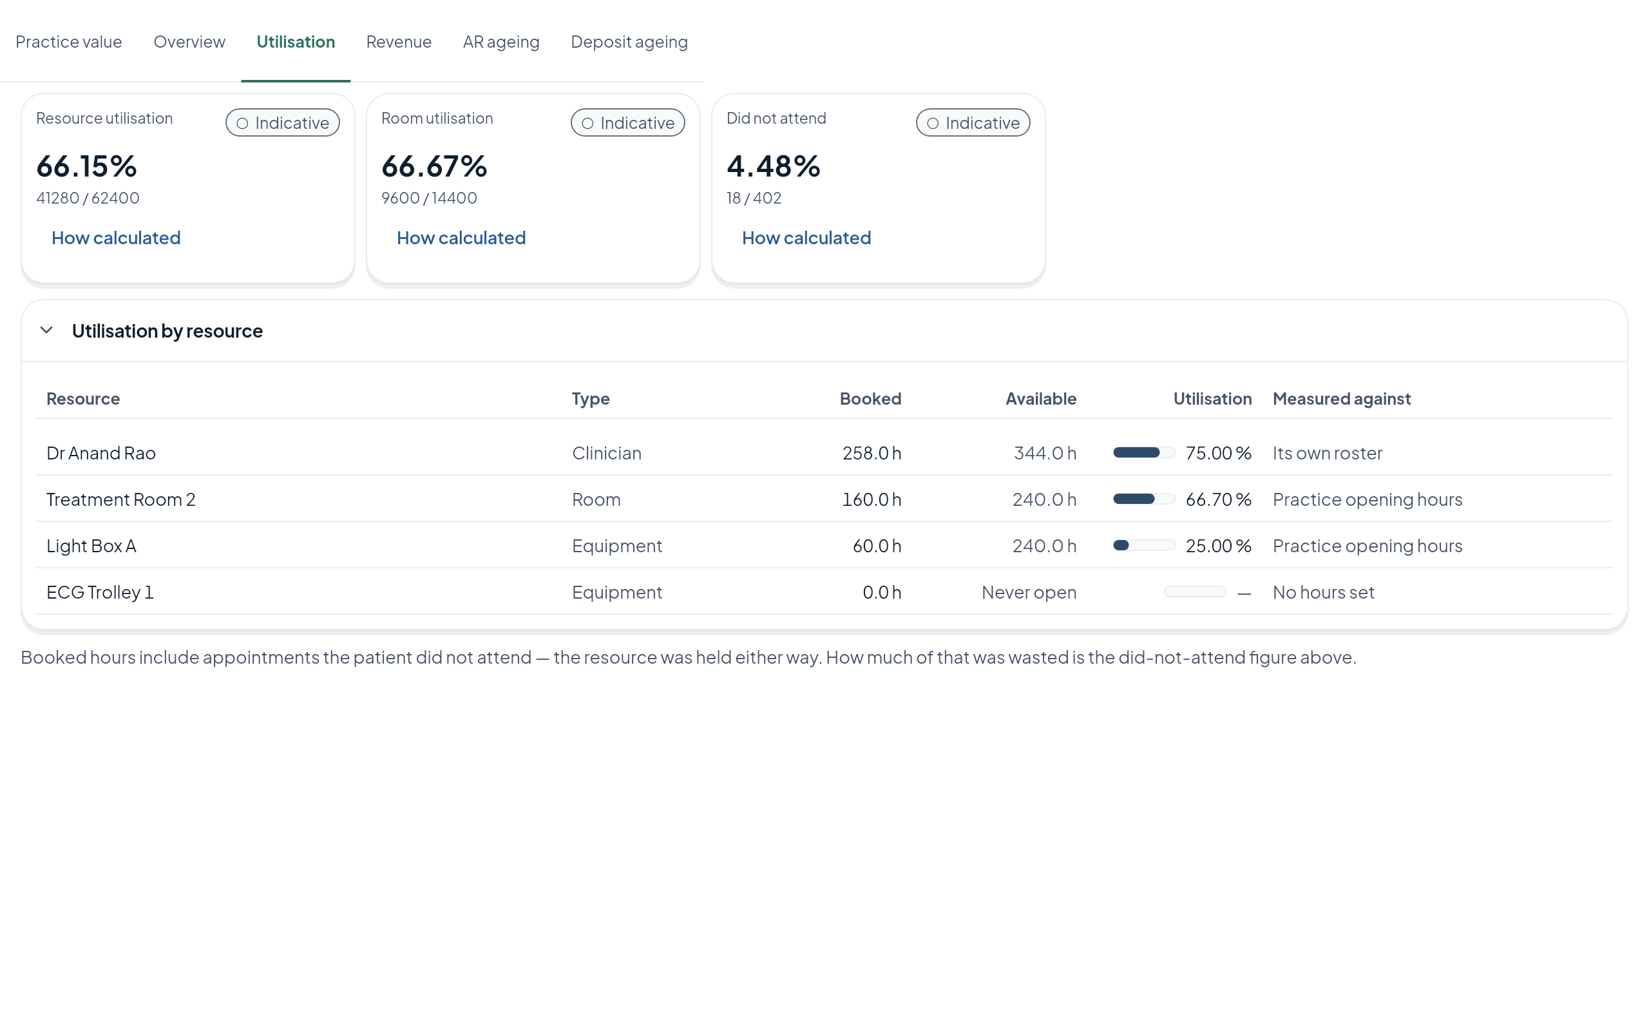1649x1031 pixels.
Task: Click the No hours set cell
Action: click(1323, 593)
